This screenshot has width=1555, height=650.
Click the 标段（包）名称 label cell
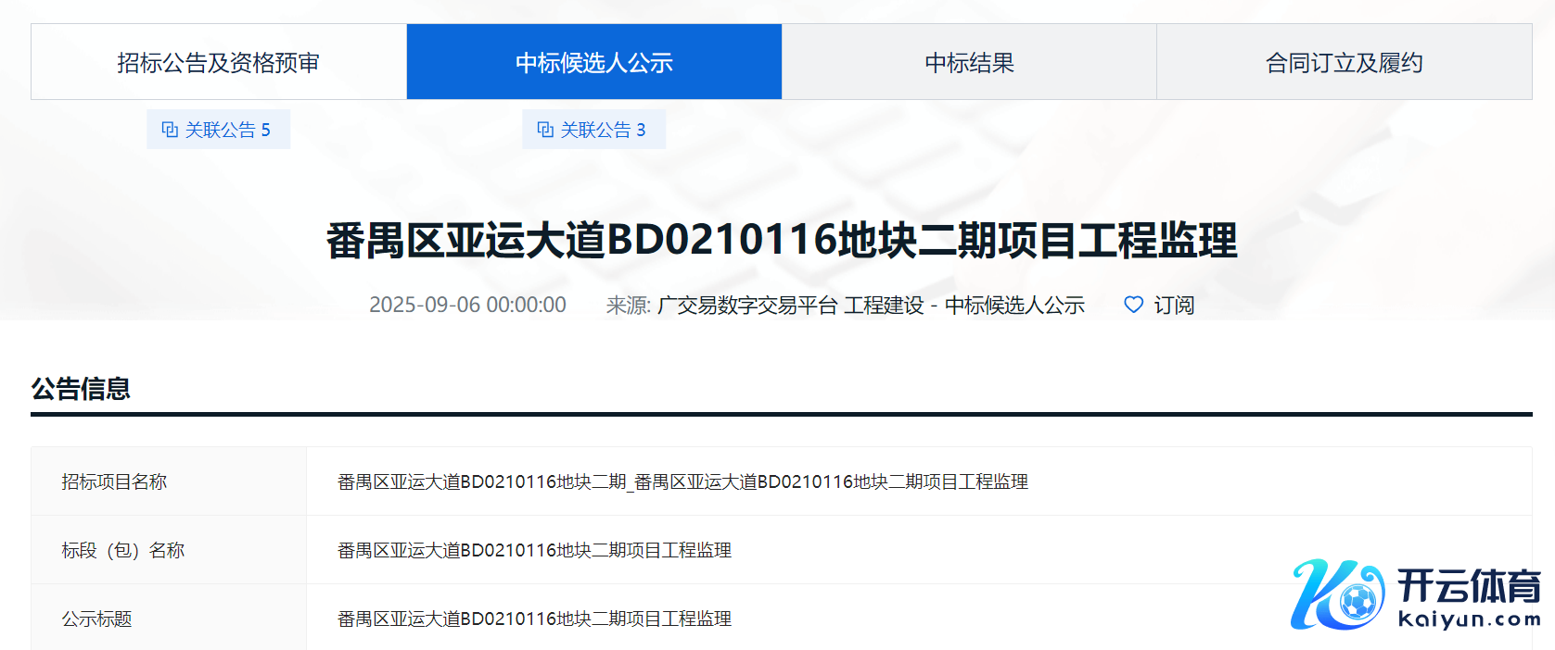tap(123, 550)
